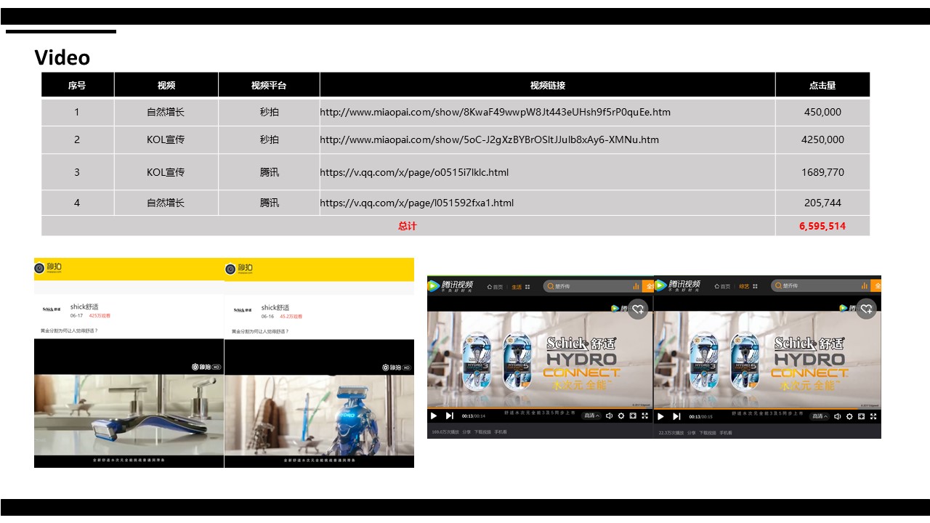Image resolution: width=930 pixels, height=523 pixels.
Task: Open 高清 quality dropdown in the 00:13/00:15 player
Action: click(x=819, y=416)
